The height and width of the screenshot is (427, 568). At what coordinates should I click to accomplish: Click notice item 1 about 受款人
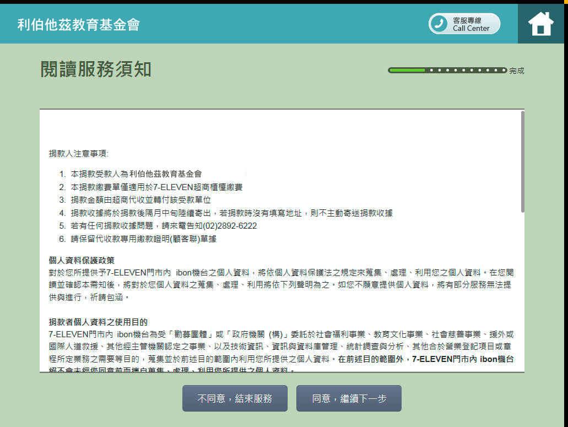click(136, 174)
